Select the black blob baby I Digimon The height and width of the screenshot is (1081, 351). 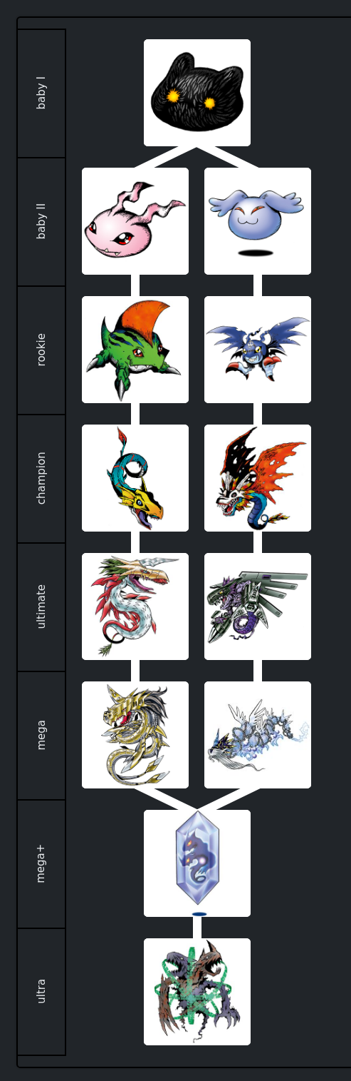[197, 93]
